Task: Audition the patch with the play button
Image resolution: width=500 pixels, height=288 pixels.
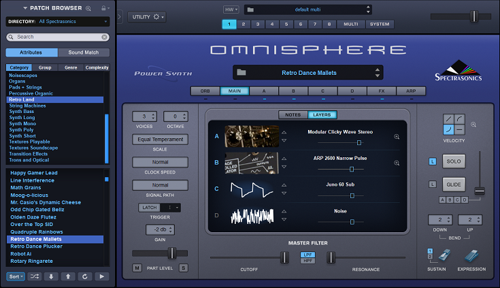Action: tap(102, 276)
